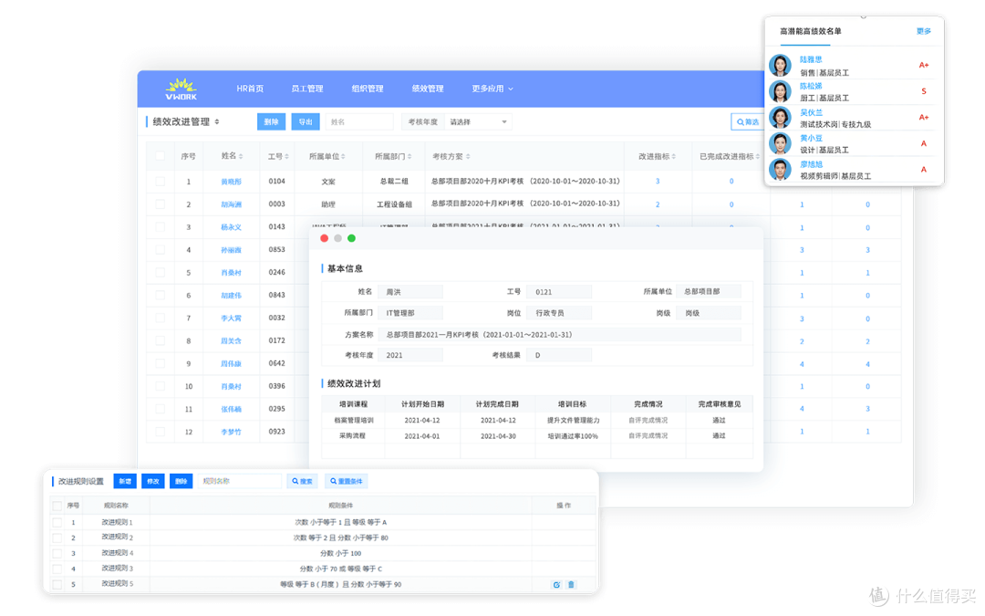Click the 重置条件 reset button

[347, 482]
